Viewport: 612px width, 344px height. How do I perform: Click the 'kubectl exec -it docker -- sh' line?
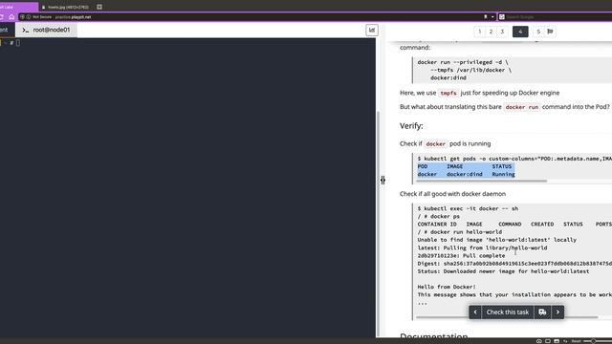point(468,208)
